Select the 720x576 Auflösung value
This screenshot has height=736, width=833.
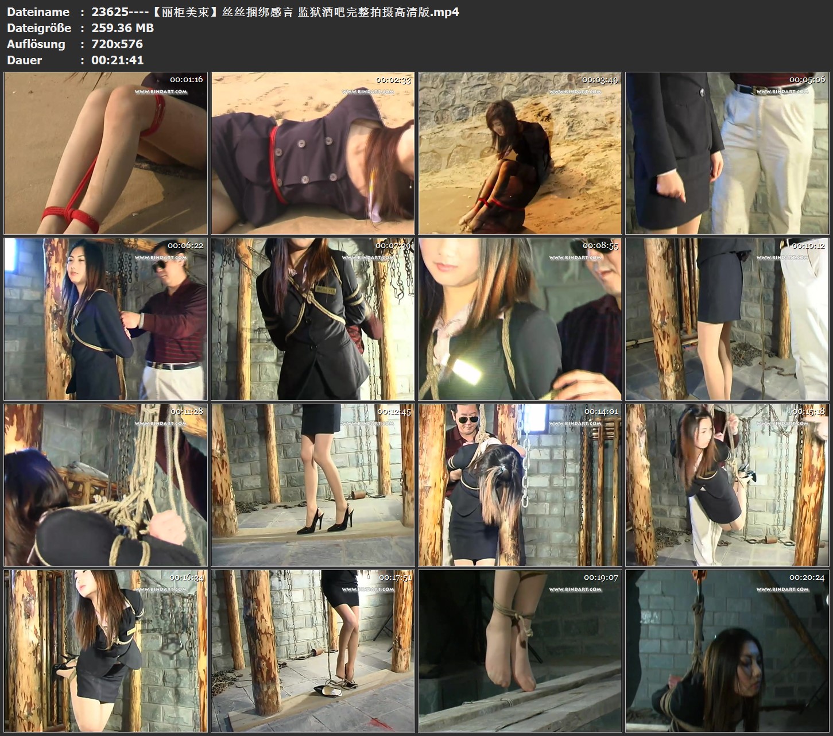(x=117, y=44)
